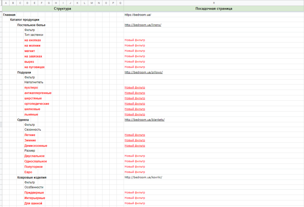Image resolution: width=304 pixels, height=207 pixels.
Task: Open the bedroom.ua/pillows/ link
Action: point(144,72)
